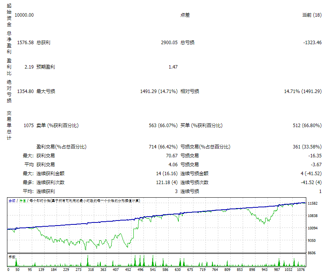328x274 pixels.
Task: Select the gross profit figure 2900.05
Action: tap(169, 42)
